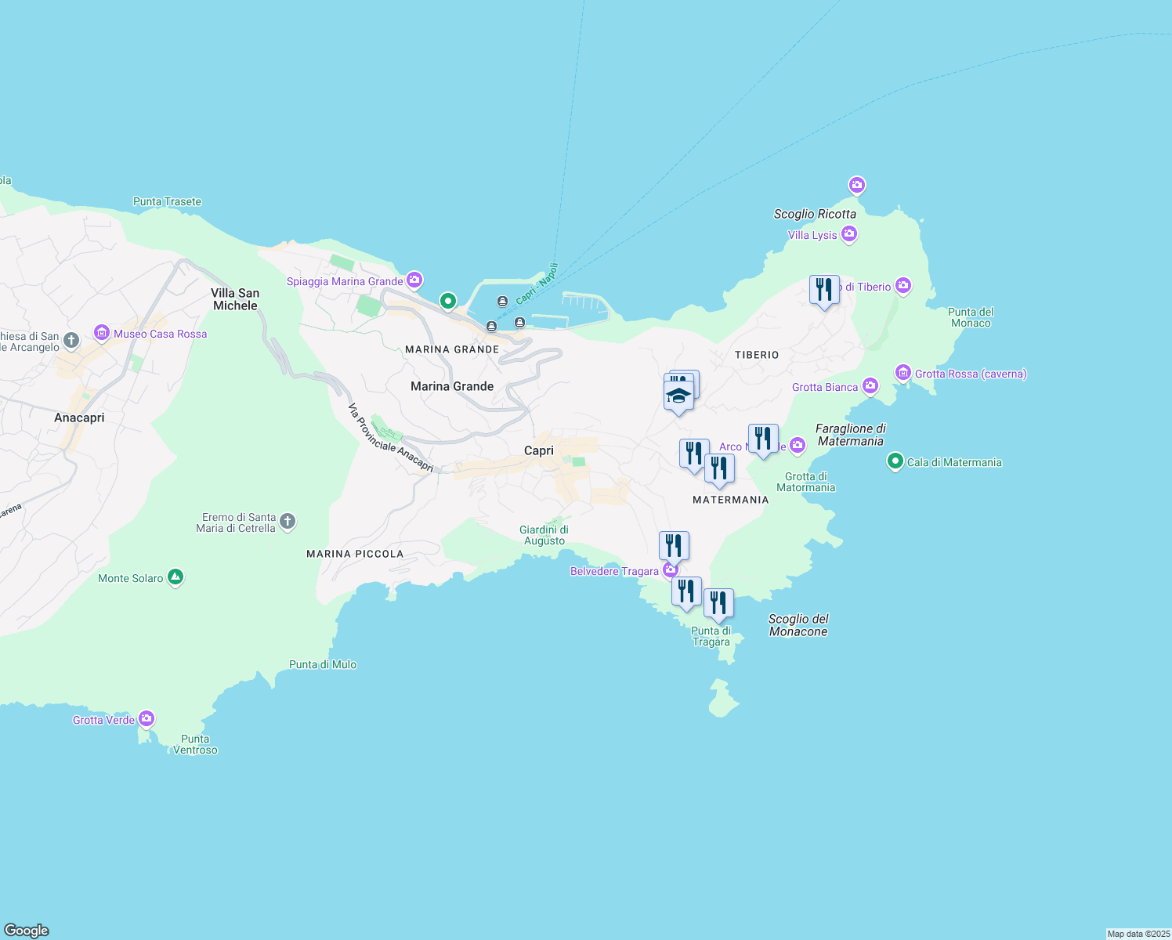The height and width of the screenshot is (940, 1172).
Task: Select the Grotta Bianca camera icon
Action: pos(870,386)
